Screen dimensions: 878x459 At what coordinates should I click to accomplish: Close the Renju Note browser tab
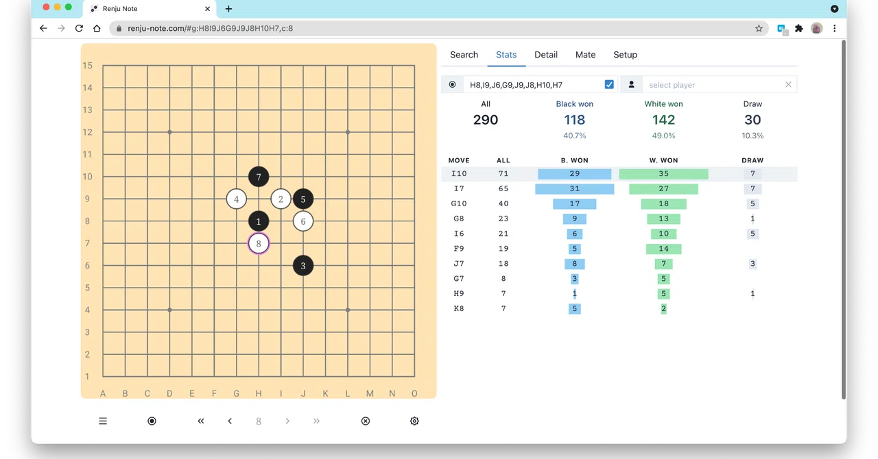208,9
